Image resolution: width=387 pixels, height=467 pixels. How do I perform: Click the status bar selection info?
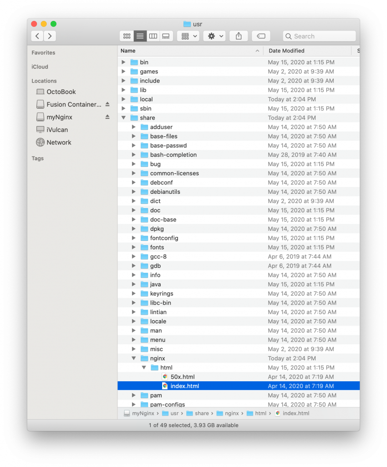(193, 425)
